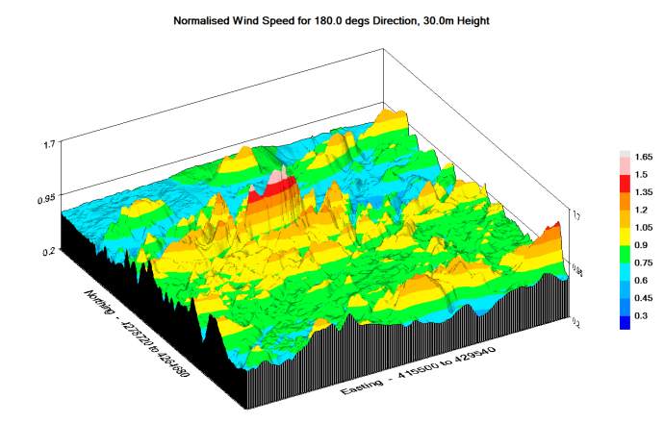Choose the dark blue swatch at legend bottom
The image size is (664, 448).
(625, 322)
